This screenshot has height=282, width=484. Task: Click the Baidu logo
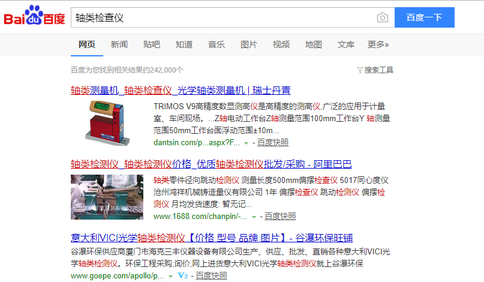(x=34, y=16)
